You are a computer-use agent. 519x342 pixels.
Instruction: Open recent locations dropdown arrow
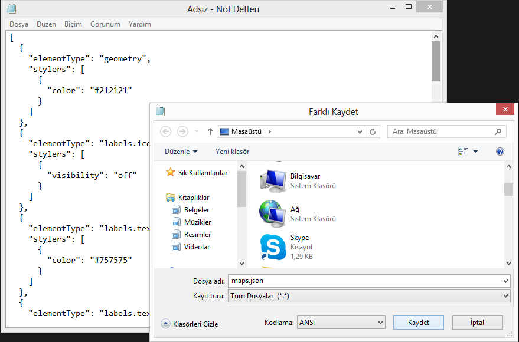(x=197, y=131)
